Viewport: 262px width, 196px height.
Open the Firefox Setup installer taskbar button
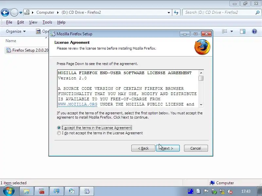[x=87, y=191]
